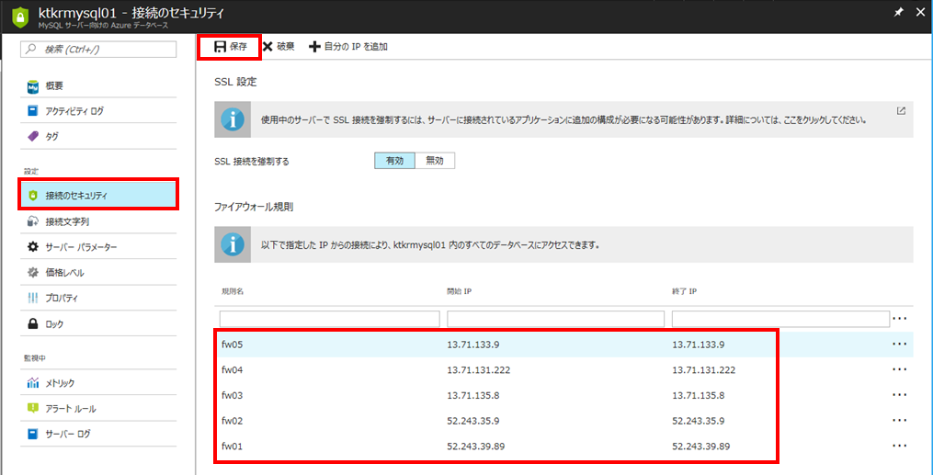Screen dimensions: 933x475
Task: Click the 終了 IP input field
Action: click(780, 319)
